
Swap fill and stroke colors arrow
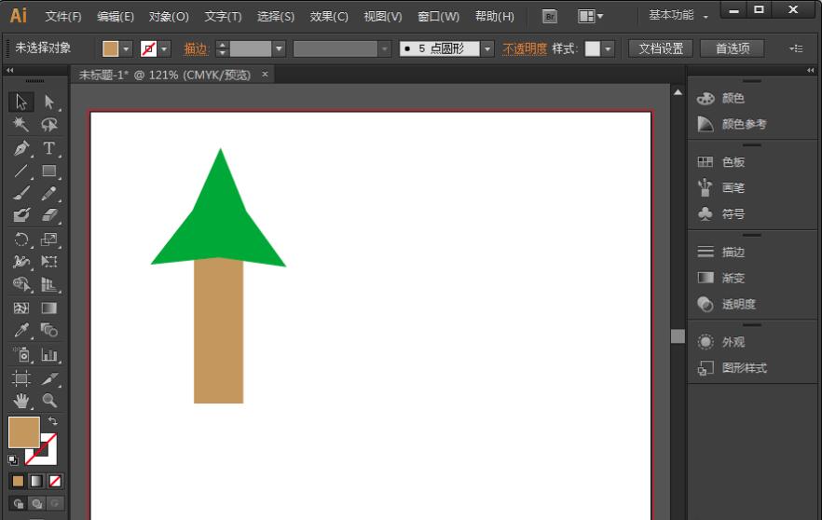pos(53,421)
